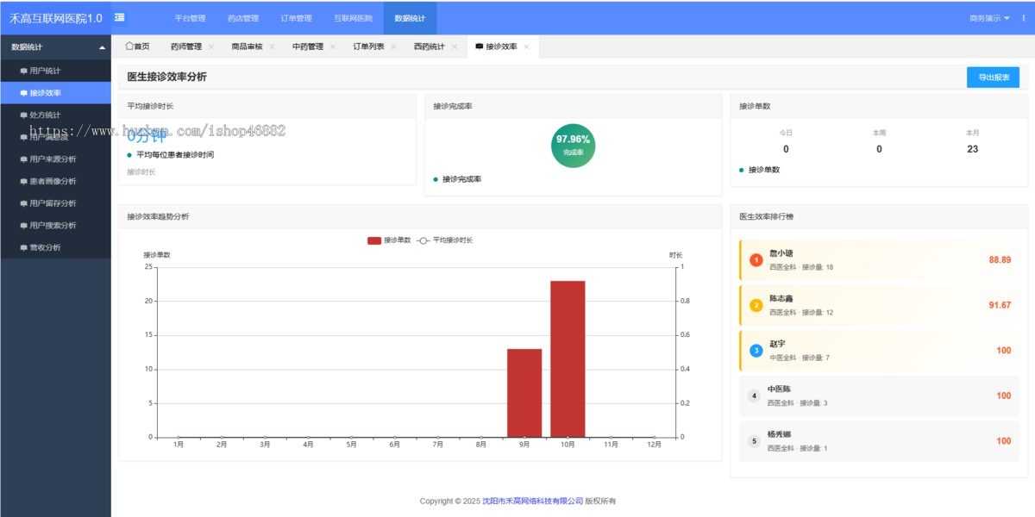This screenshot has height=517, width=1035.
Task: Close the 中药管理 tab
Action: [333, 47]
